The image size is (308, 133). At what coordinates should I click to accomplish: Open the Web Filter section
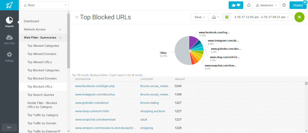click(9, 39)
